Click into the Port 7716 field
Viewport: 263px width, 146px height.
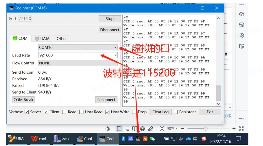tap(24, 18)
